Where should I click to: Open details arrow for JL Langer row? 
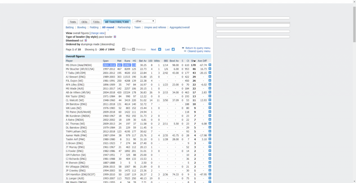point(210,178)
